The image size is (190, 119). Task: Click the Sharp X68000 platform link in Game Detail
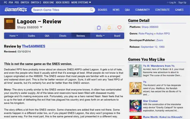(x=150, y=27)
